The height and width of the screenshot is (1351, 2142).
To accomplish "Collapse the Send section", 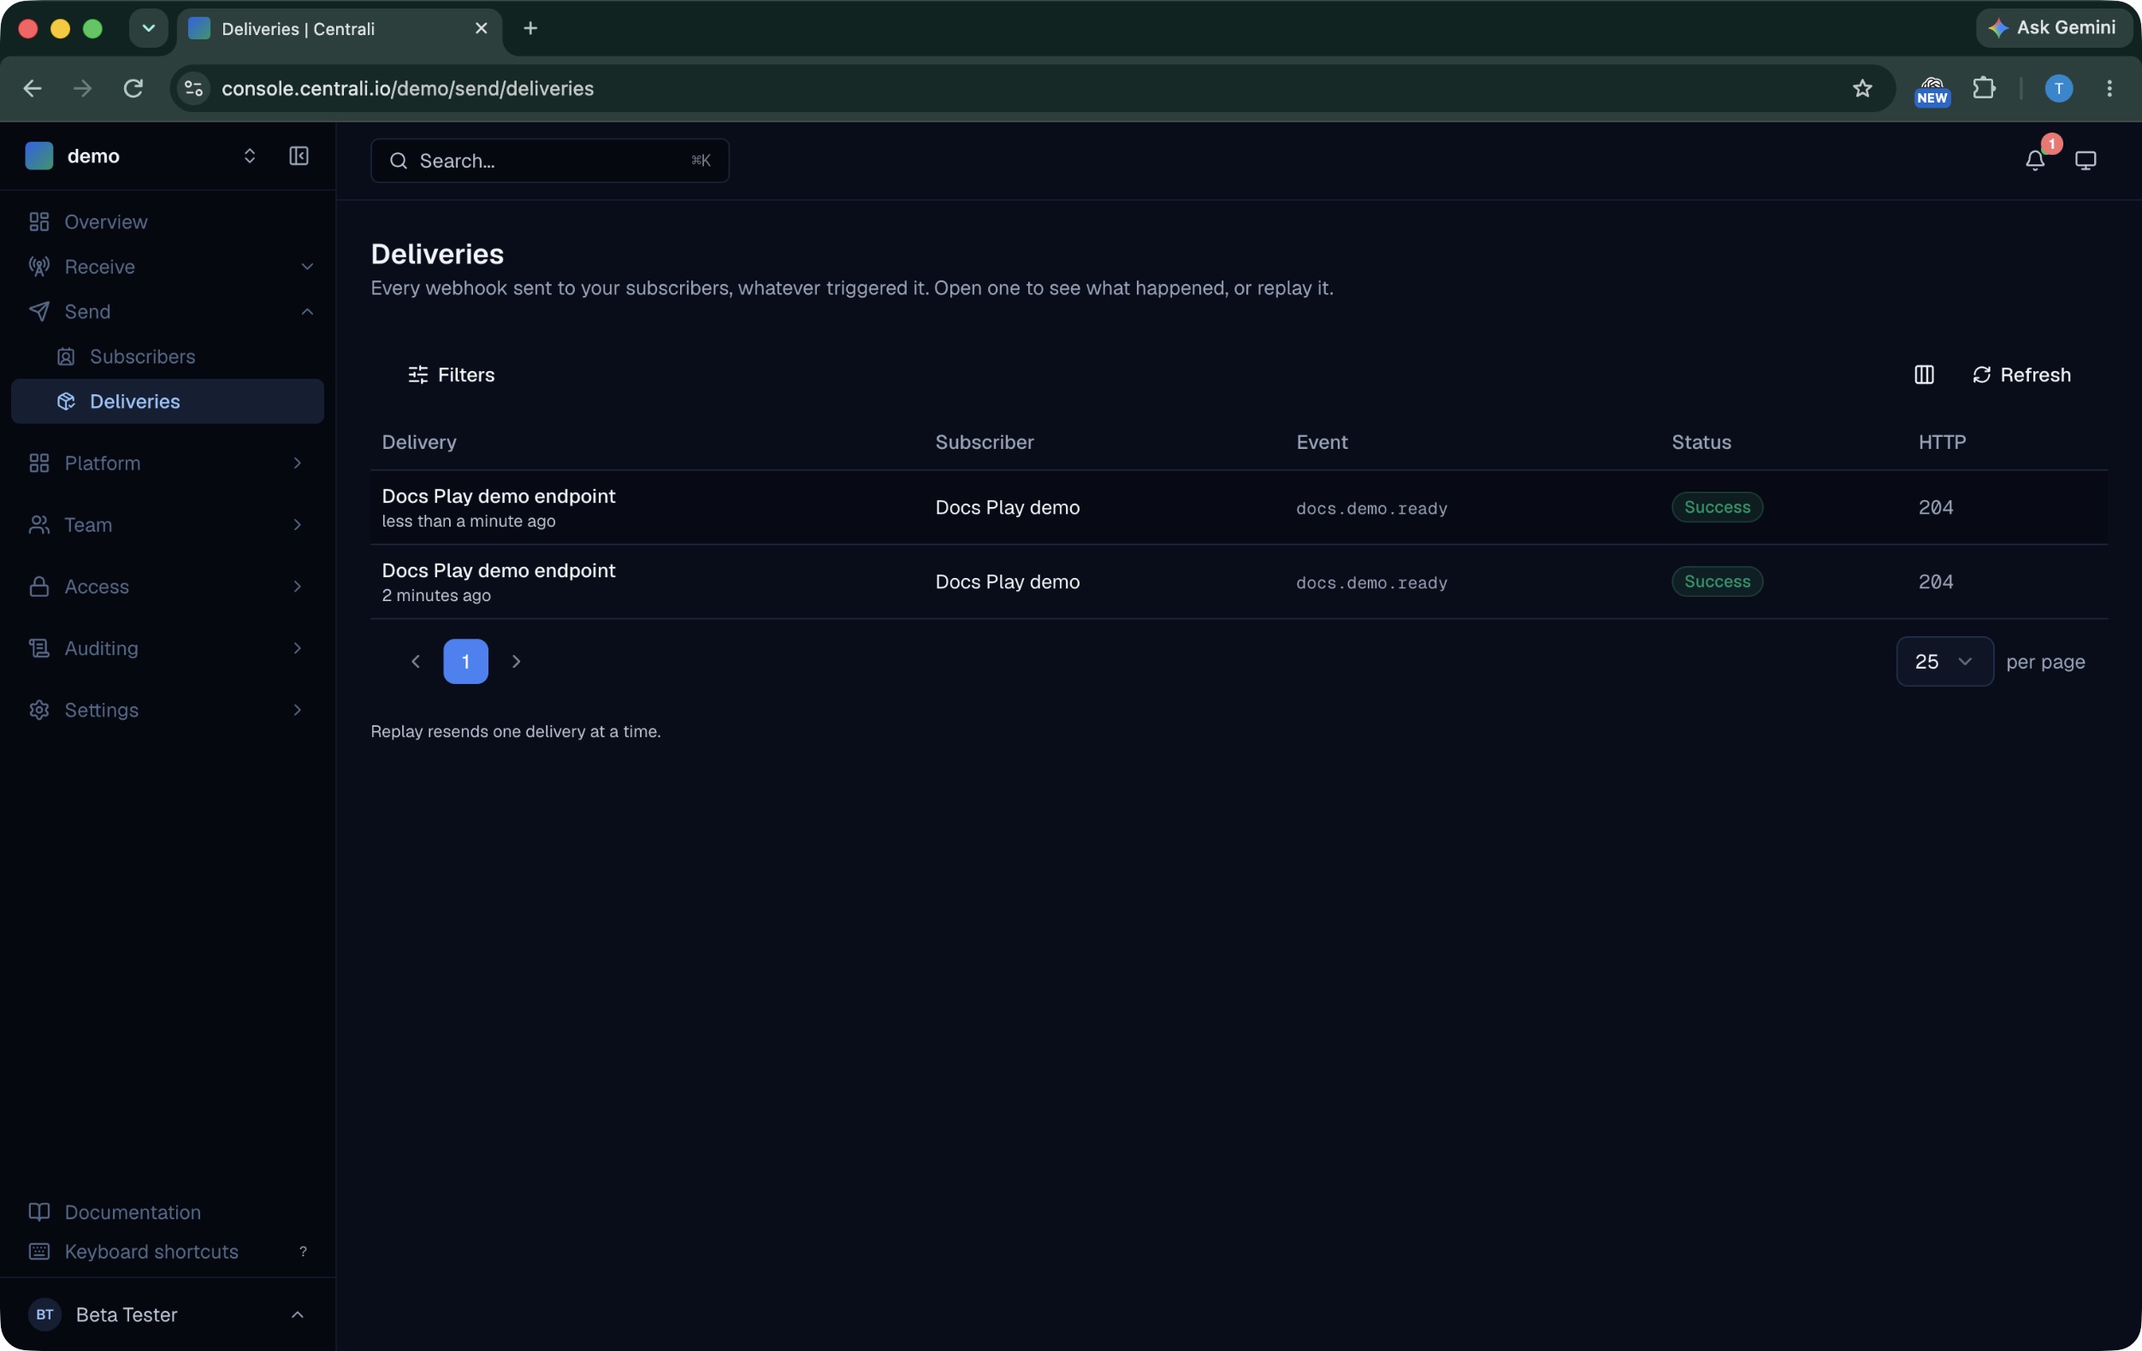I will [167, 311].
